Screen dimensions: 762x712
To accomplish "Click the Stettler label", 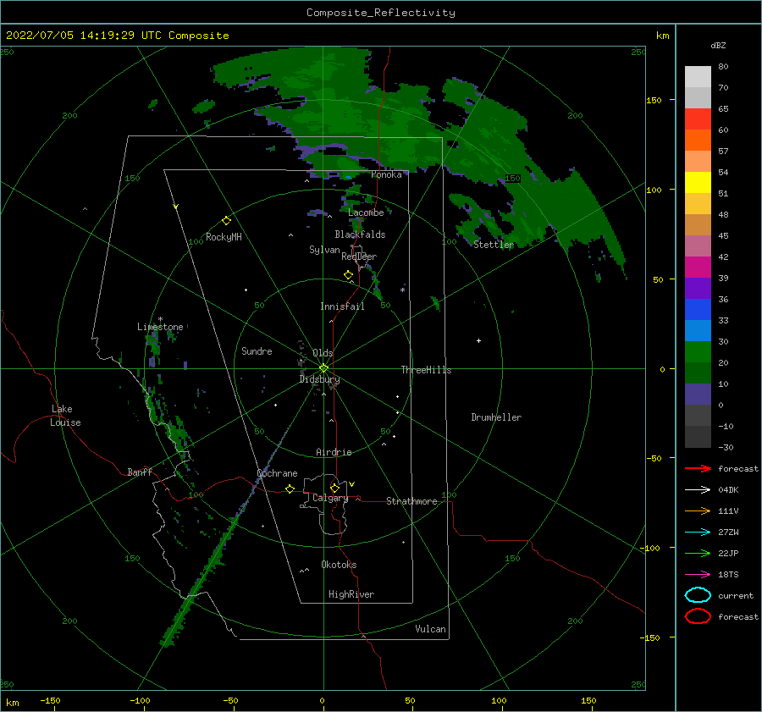I will [x=494, y=245].
